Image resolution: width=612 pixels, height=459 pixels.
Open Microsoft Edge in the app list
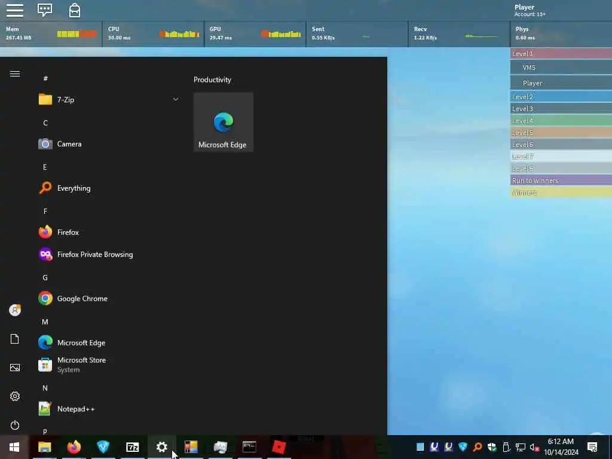coord(109,342)
